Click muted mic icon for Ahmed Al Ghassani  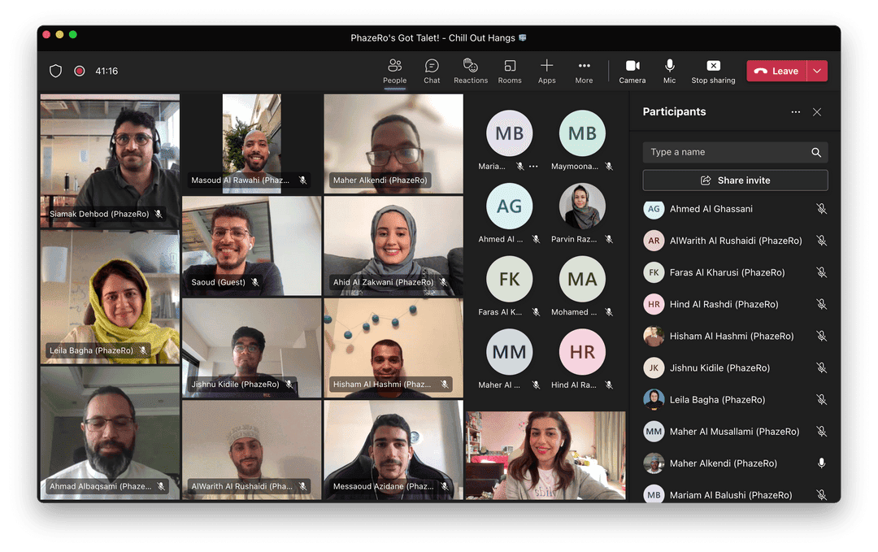tap(821, 209)
